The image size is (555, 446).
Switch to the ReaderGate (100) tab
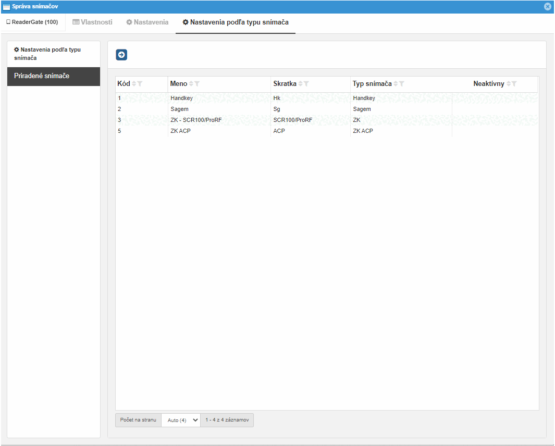(x=32, y=22)
